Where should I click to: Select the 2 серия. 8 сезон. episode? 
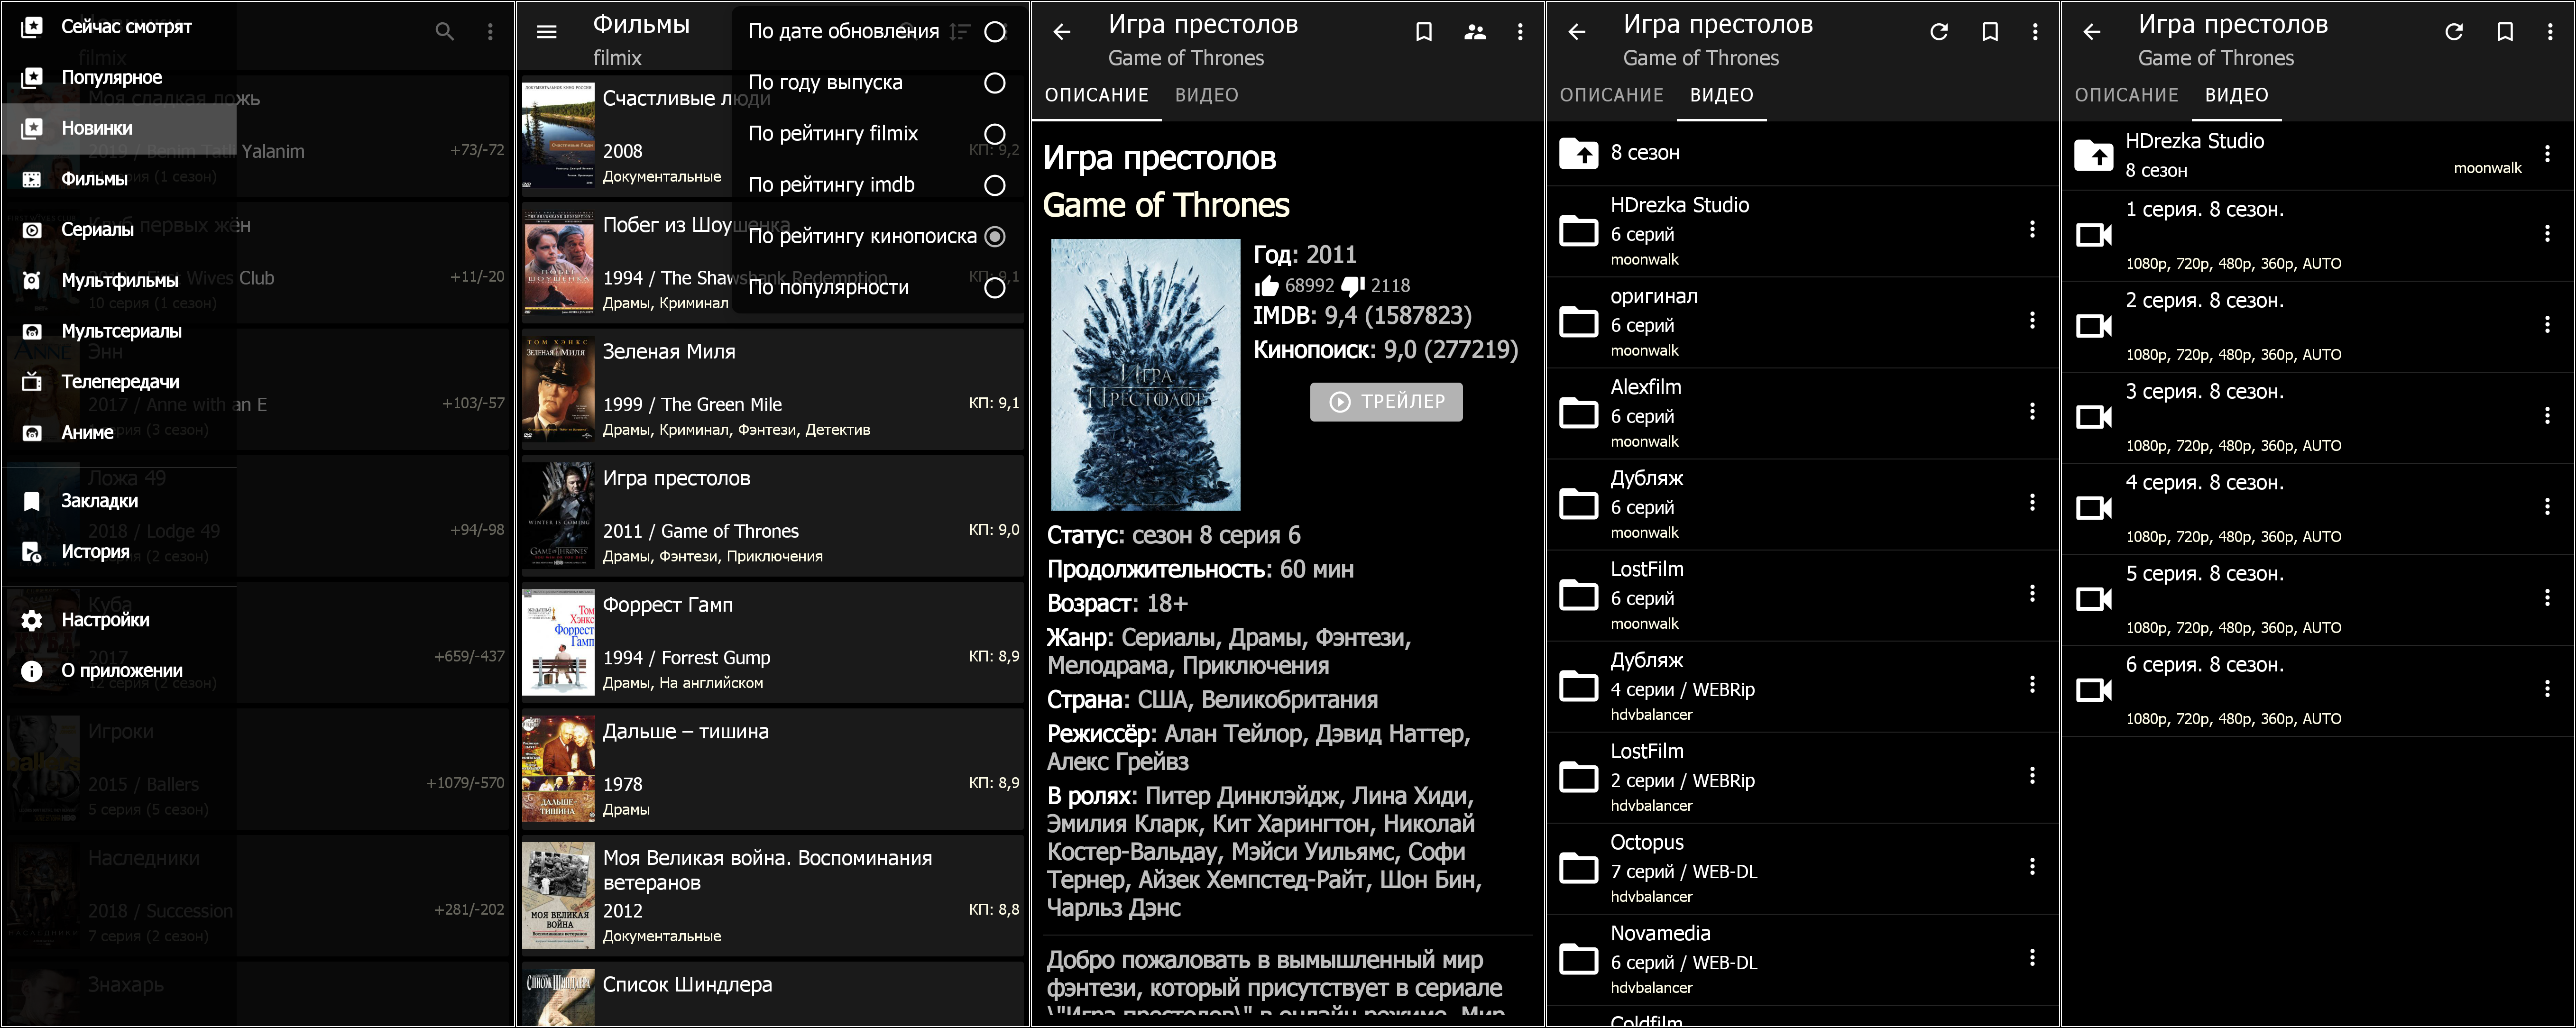pyautogui.click(x=2317, y=326)
